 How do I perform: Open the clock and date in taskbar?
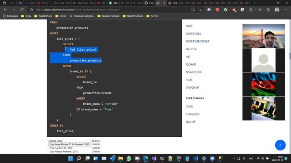pos(277,158)
